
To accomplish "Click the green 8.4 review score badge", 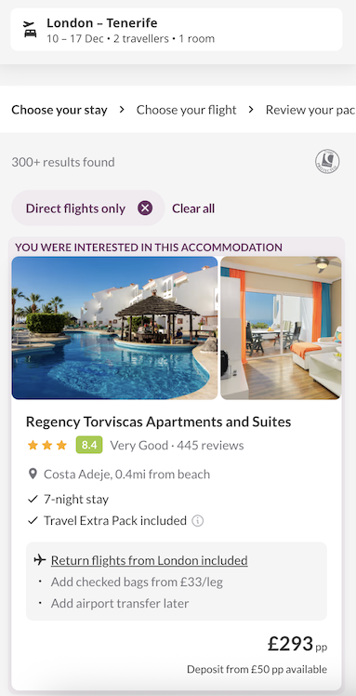I will click(89, 445).
